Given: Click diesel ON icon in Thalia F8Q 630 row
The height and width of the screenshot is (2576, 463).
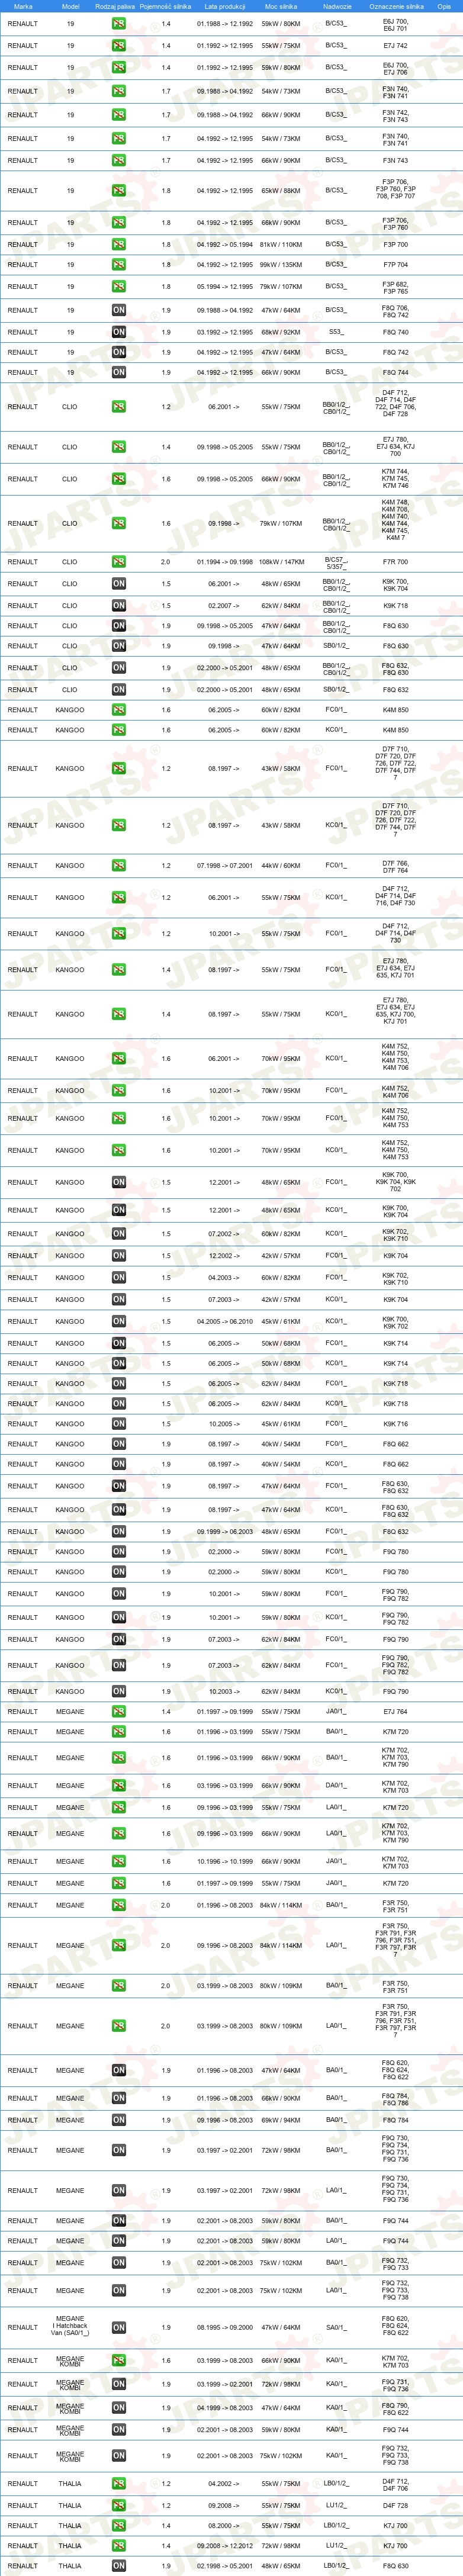Looking at the screenshot, I should tap(118, 2566).
